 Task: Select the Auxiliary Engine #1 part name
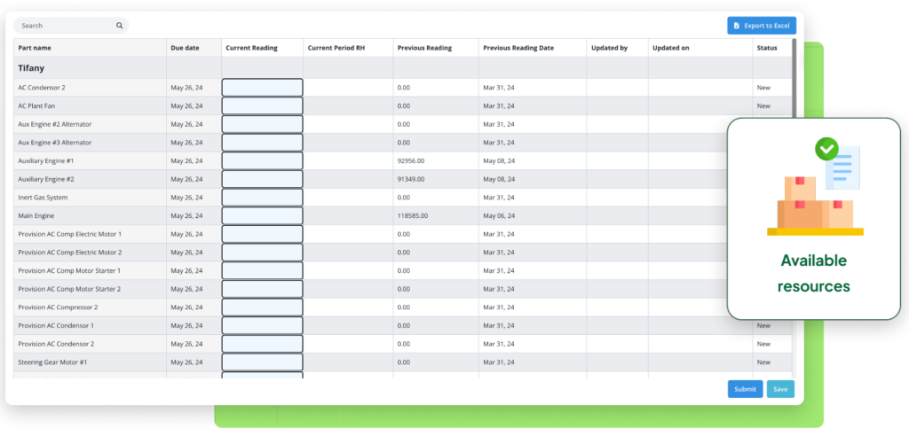46,160
